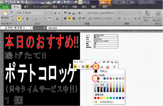This screenshot has width=163, height=106.
Task: Toggle Italic on the mini toolbar
Action: click(x=79, y=66)
